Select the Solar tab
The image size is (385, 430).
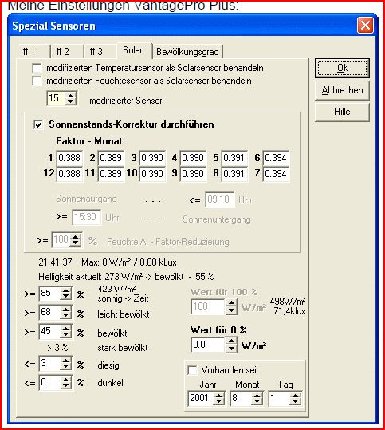click(134, 51)
